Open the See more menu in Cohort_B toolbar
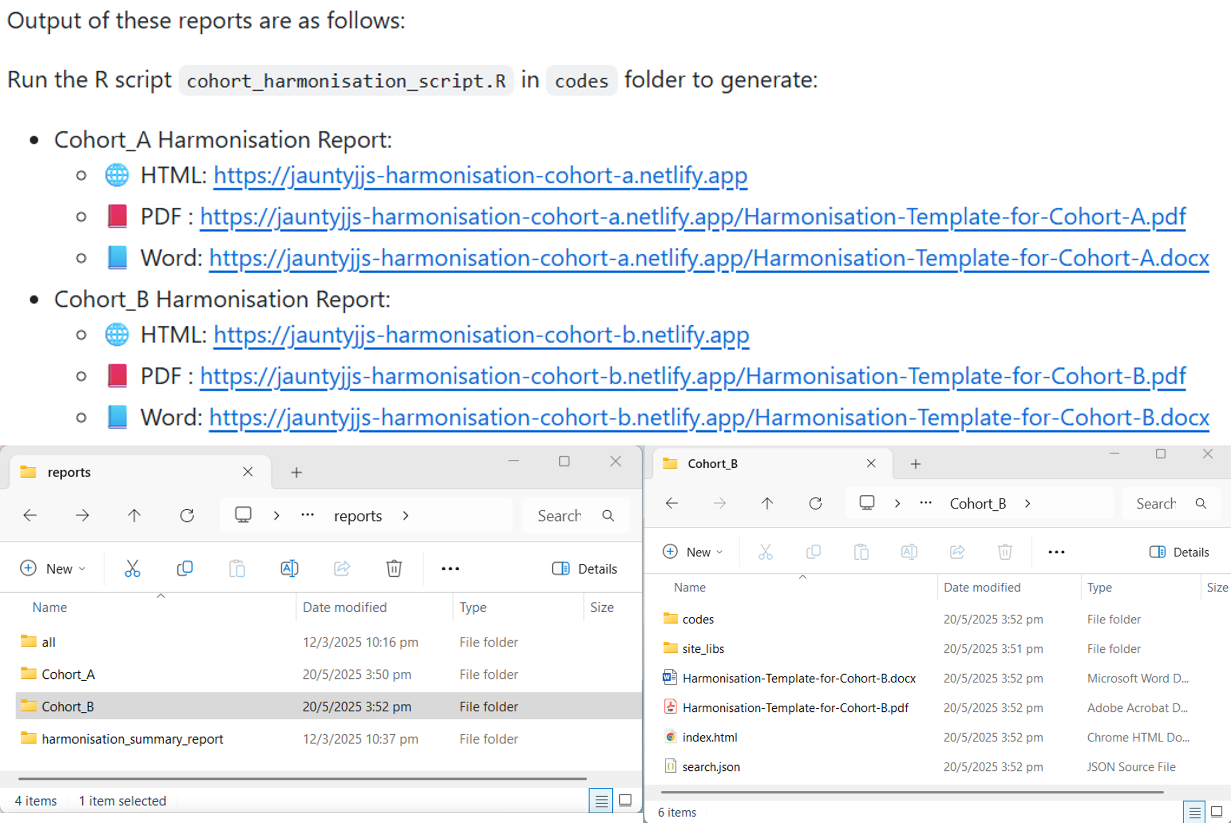The height and width of the screenshot is (823, 1231). [1056, 552]
